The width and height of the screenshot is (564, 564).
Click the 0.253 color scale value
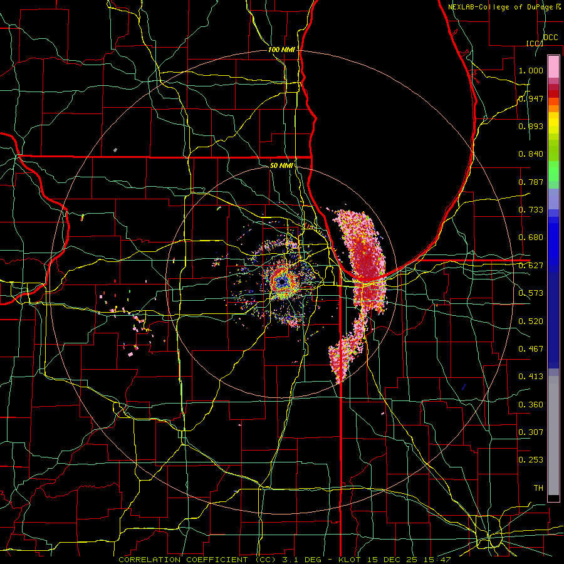pyautogui.click(x=531, y=460)
